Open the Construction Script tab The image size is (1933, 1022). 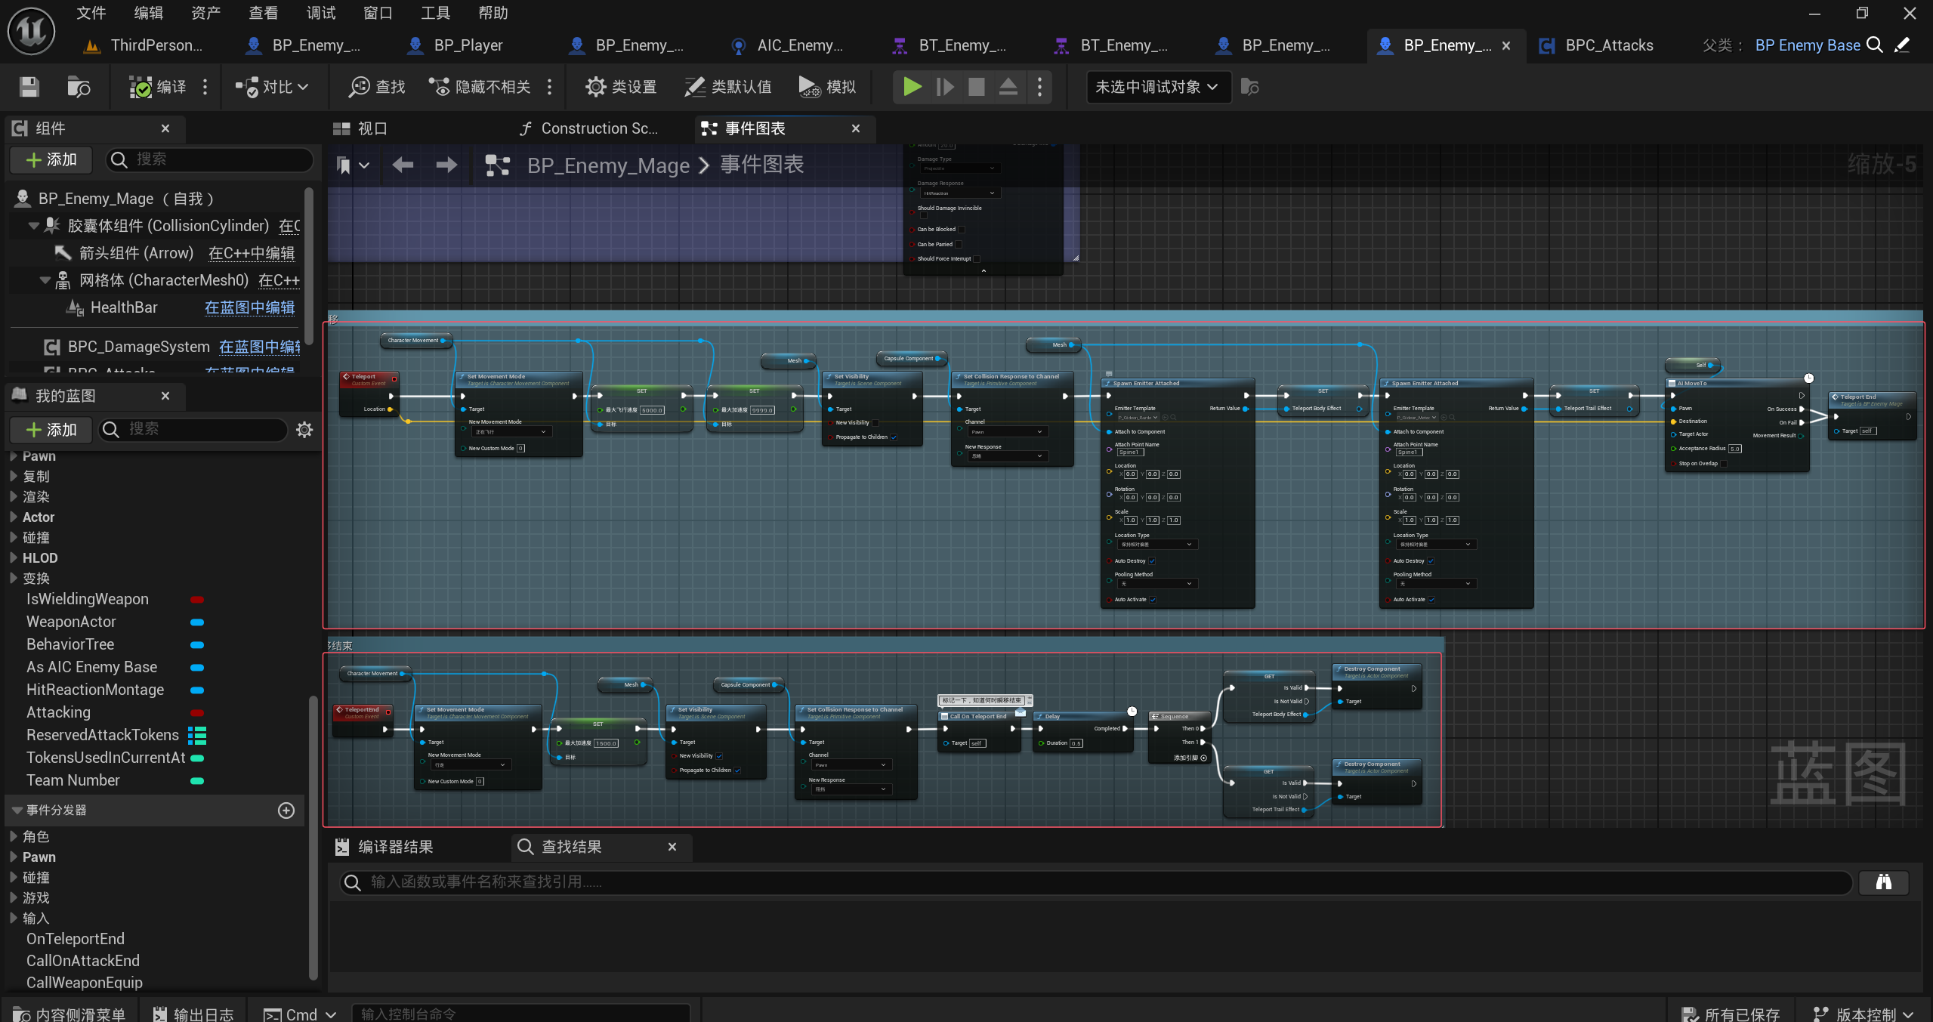599,128
